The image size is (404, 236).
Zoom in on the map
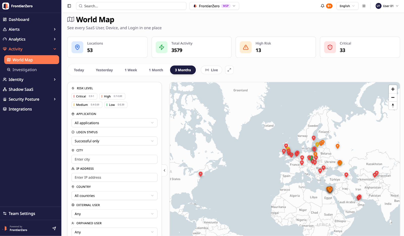393,89
